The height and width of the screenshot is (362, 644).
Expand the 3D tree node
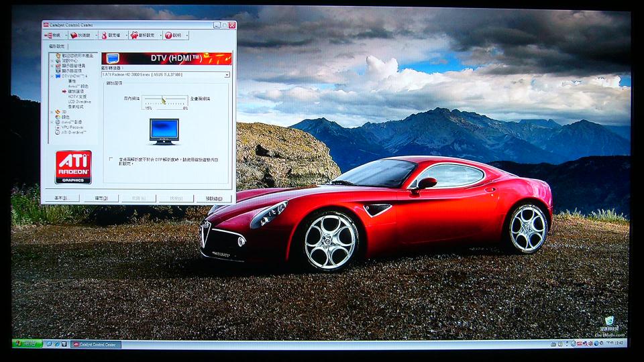pyautogui.click(x=52, y=111)
